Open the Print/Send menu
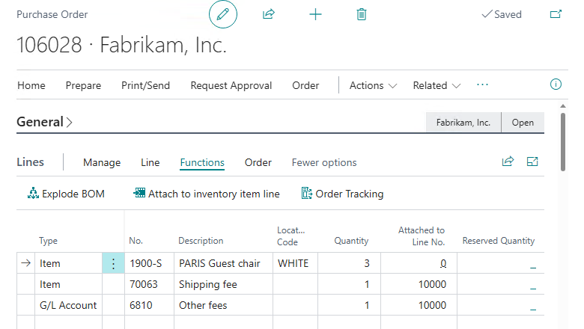 click(x=146, y=85)
